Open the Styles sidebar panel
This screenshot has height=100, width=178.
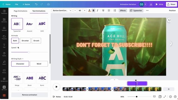[4, 54]
